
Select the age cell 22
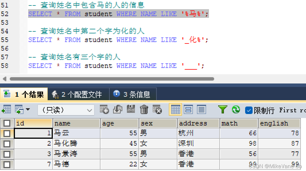click(x=119, y=164)
